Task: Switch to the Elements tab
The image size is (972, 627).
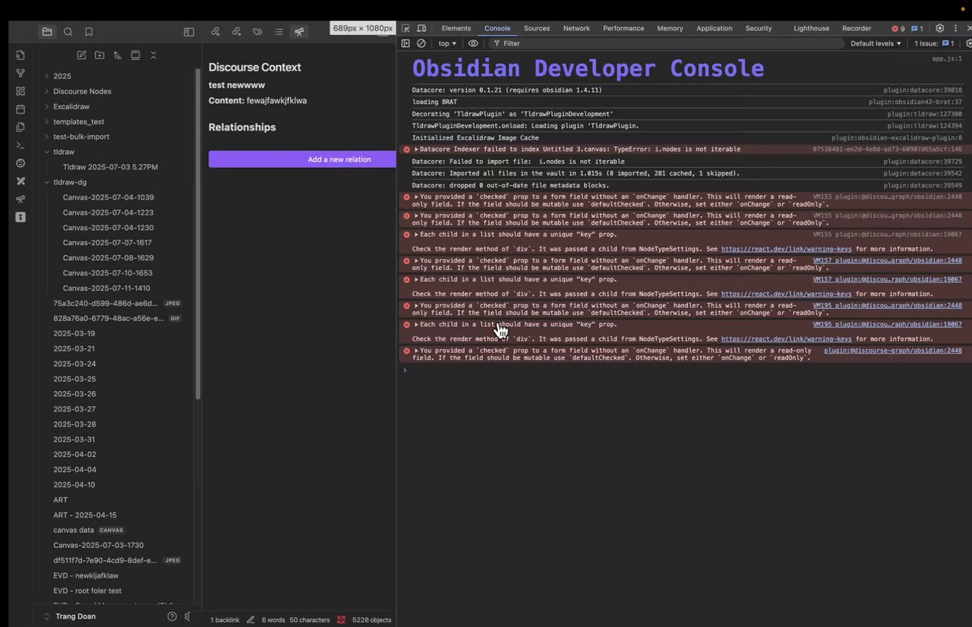Action: tap(456, 28)
